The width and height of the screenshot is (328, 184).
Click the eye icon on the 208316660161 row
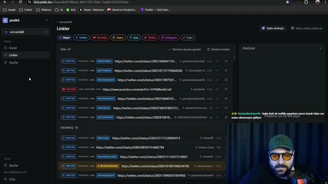tap(226, 99)
